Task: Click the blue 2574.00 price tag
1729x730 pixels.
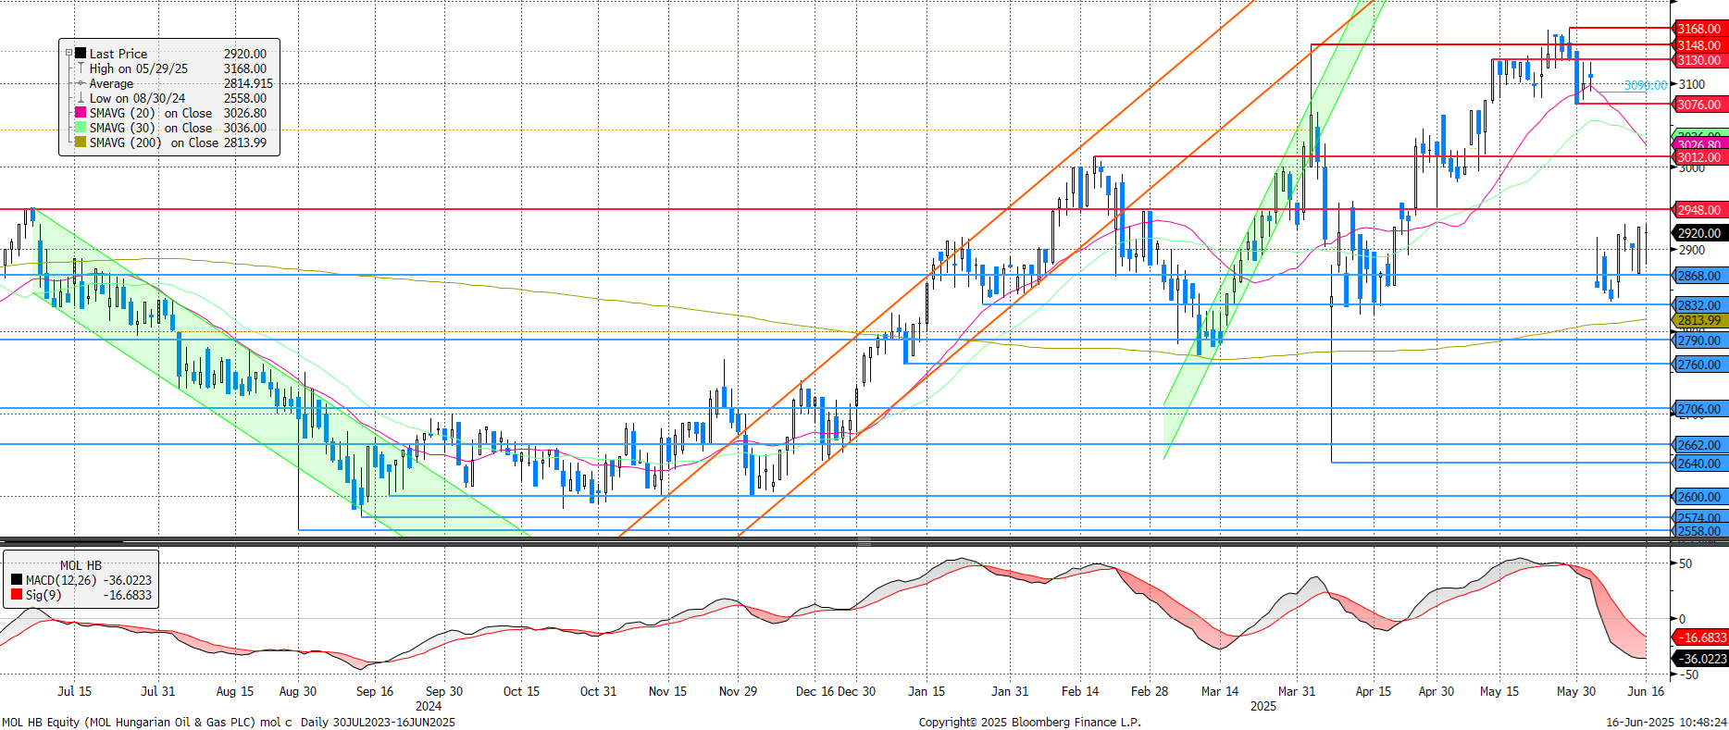Action: coord(1700,518)
